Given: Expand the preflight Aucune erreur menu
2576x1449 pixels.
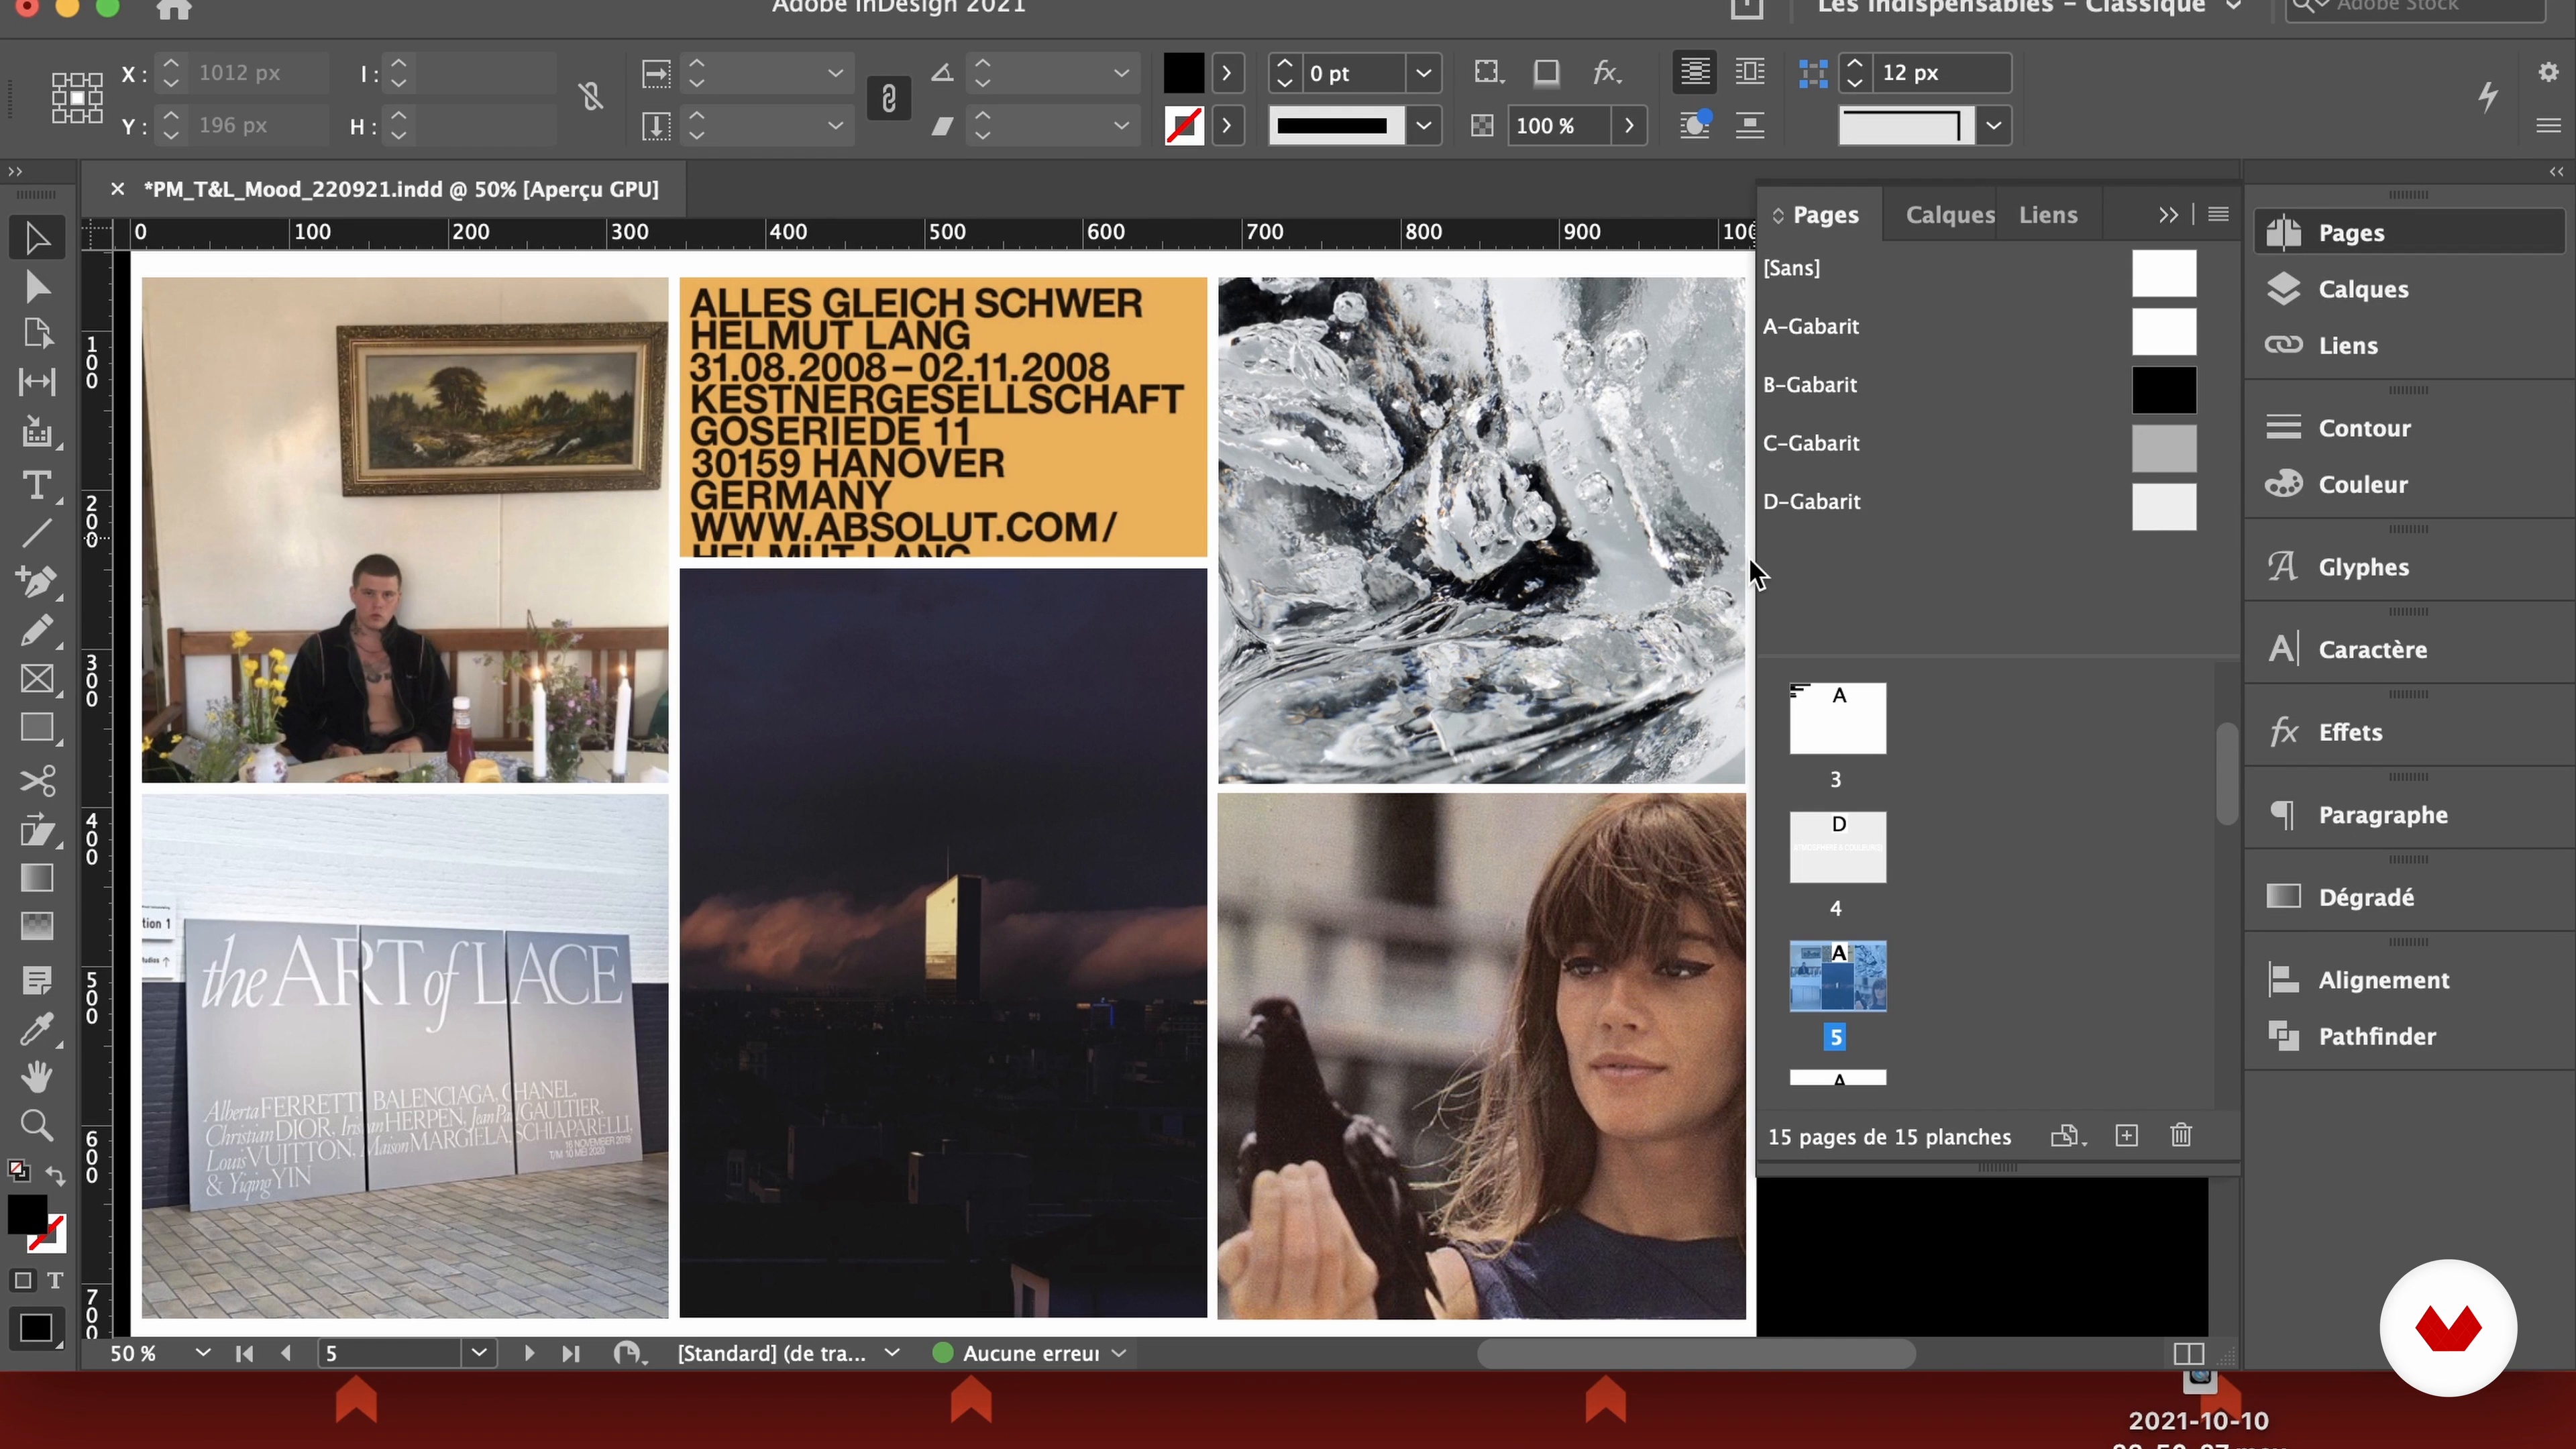Looking at the screenshot, I should [1119, 1353].
